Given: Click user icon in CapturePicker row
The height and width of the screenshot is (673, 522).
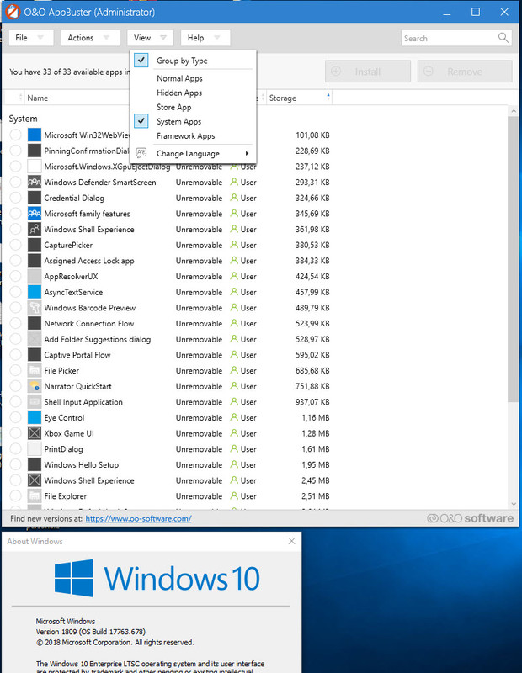Looking at the screenshot, I should click(234, 245).
